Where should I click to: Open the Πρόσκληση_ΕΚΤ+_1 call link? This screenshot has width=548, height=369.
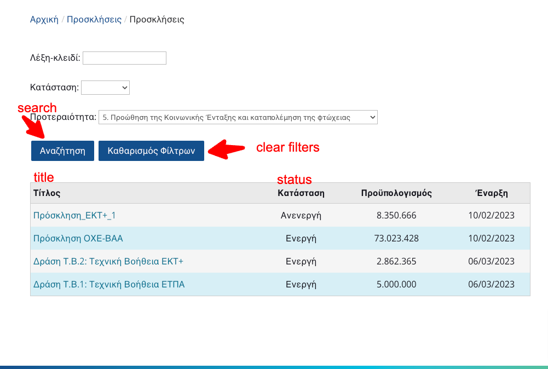pos(74,216)
